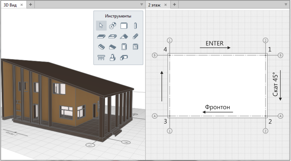The image size is (291, 161).
Task: Select left axis bubble A on plan
Action: (155, 116)
